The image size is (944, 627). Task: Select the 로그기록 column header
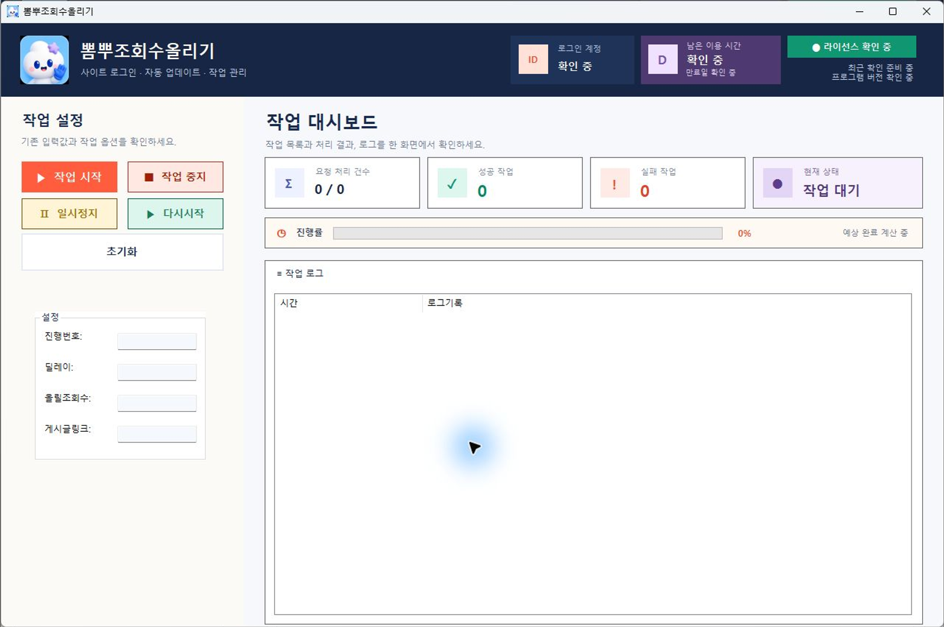click(x=667, y=303)
